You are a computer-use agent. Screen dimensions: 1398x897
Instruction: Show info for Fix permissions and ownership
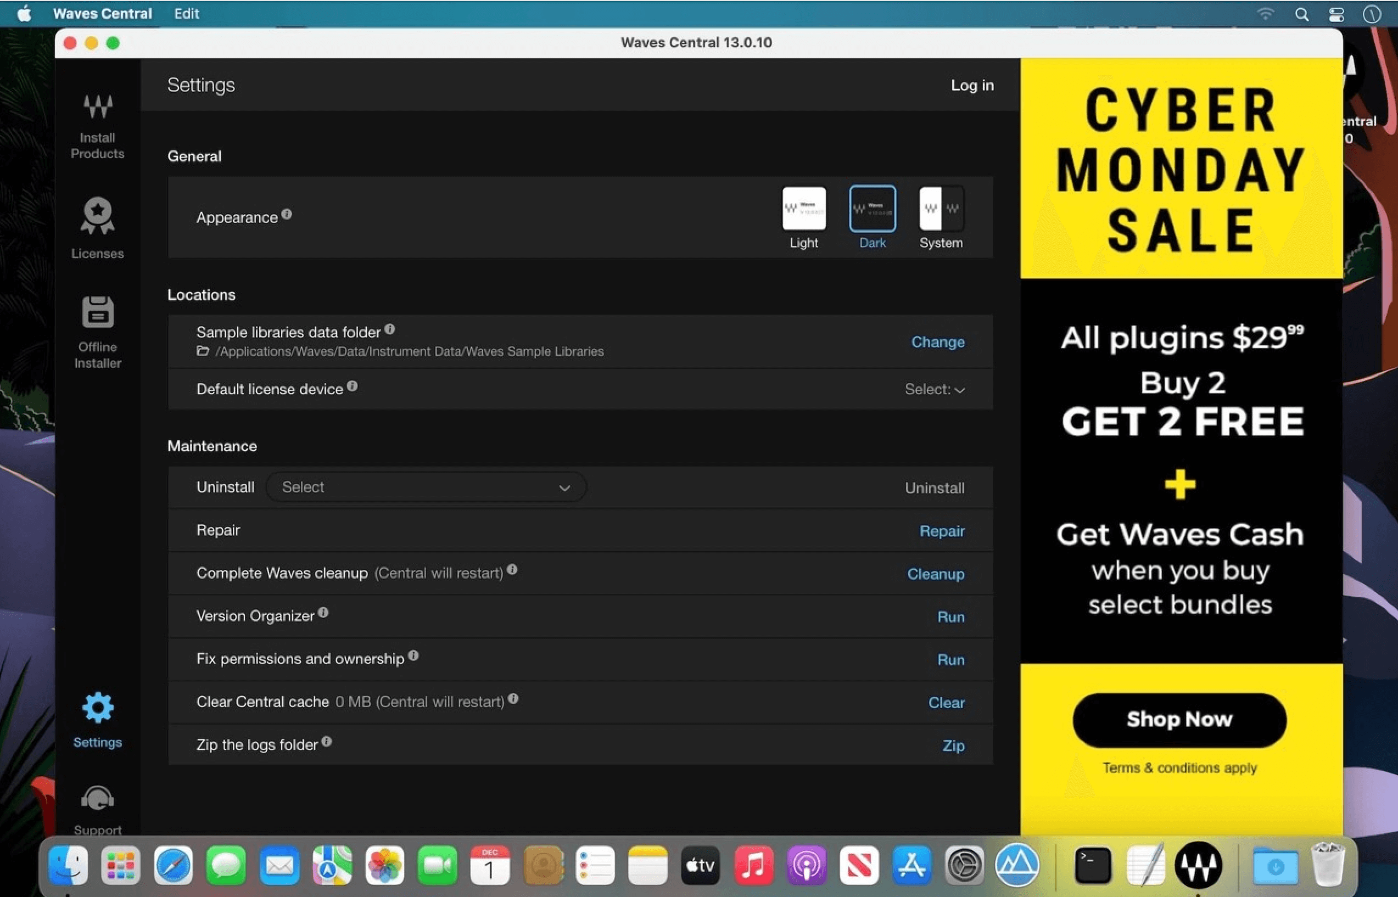(x=413, y=656)
